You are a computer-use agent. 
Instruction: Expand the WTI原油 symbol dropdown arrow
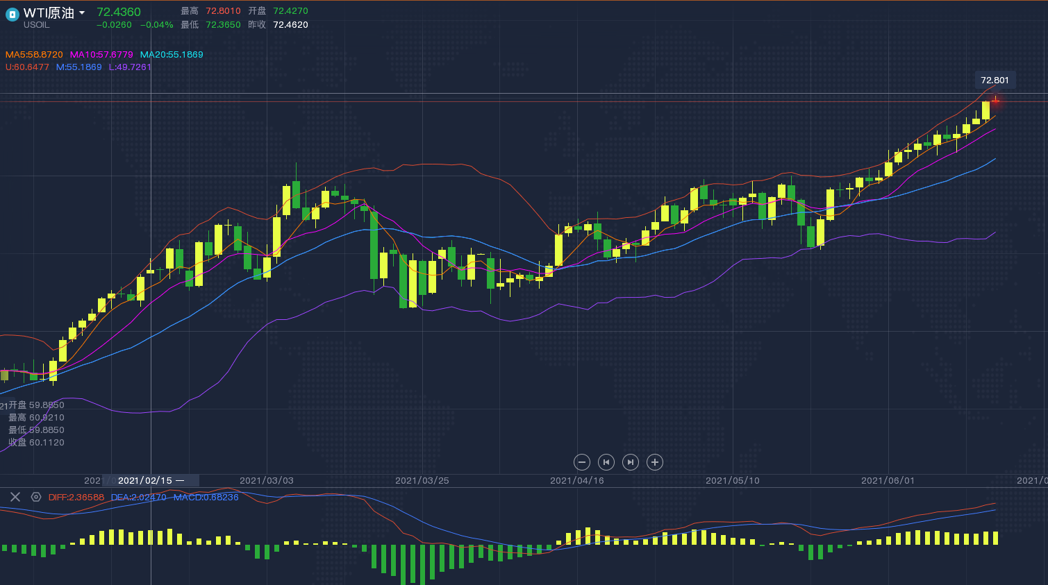(82, 13)
